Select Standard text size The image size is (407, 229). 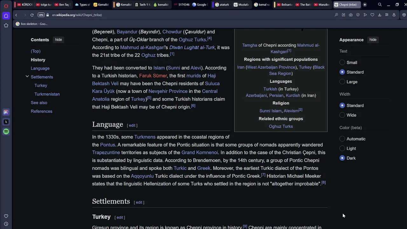click(x=342, y=72)
